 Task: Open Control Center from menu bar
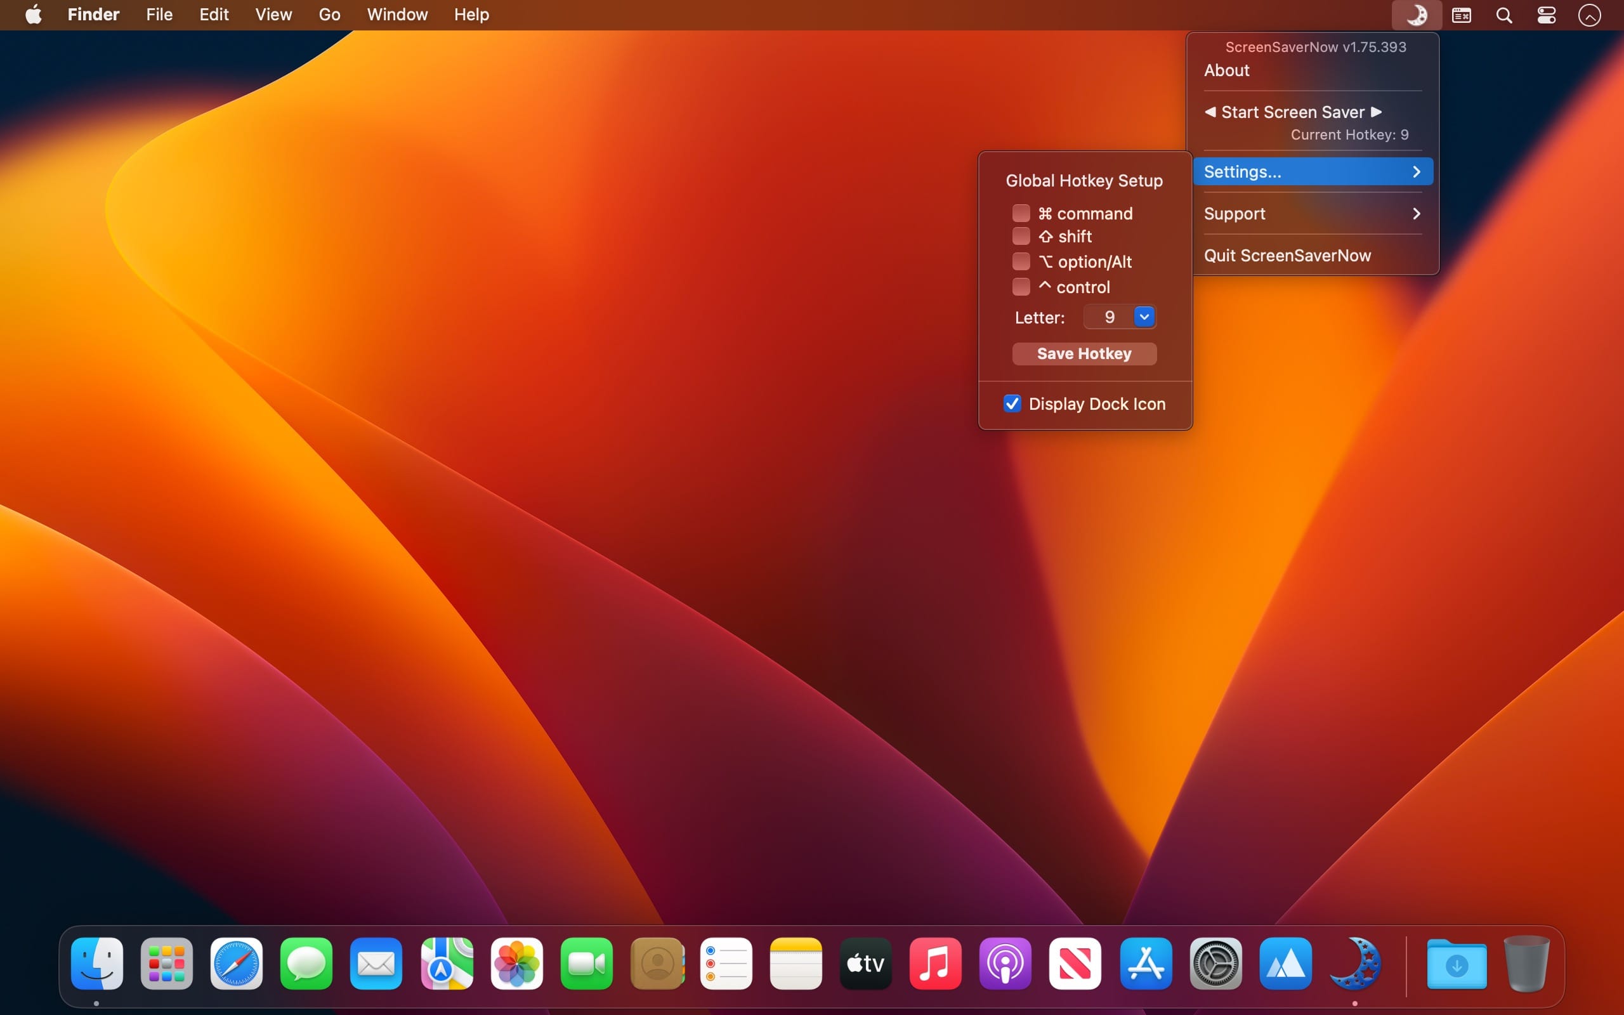point(1546,15)
